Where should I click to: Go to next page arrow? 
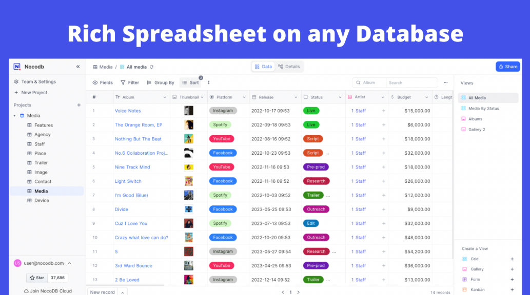coord(298,292)
